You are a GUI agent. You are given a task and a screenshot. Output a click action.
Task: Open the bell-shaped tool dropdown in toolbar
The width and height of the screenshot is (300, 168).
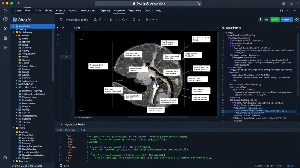(125, 20)
